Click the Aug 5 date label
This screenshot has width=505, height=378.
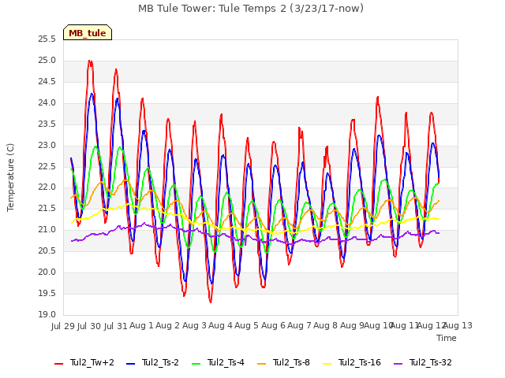pos(247,326)
